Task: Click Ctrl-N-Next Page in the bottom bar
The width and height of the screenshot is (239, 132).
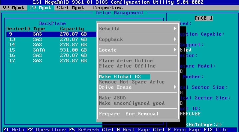Action: [x=126, y=130]
